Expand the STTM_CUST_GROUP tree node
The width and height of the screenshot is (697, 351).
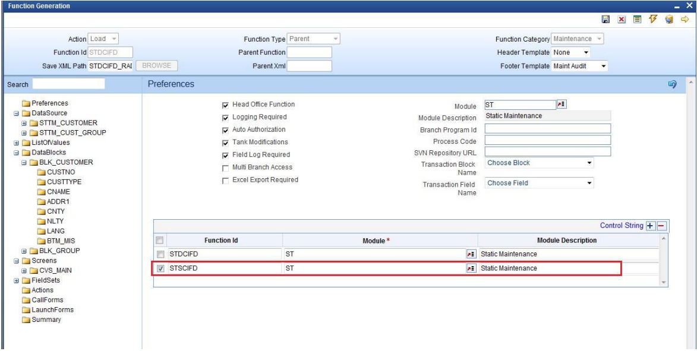(24, 133)
